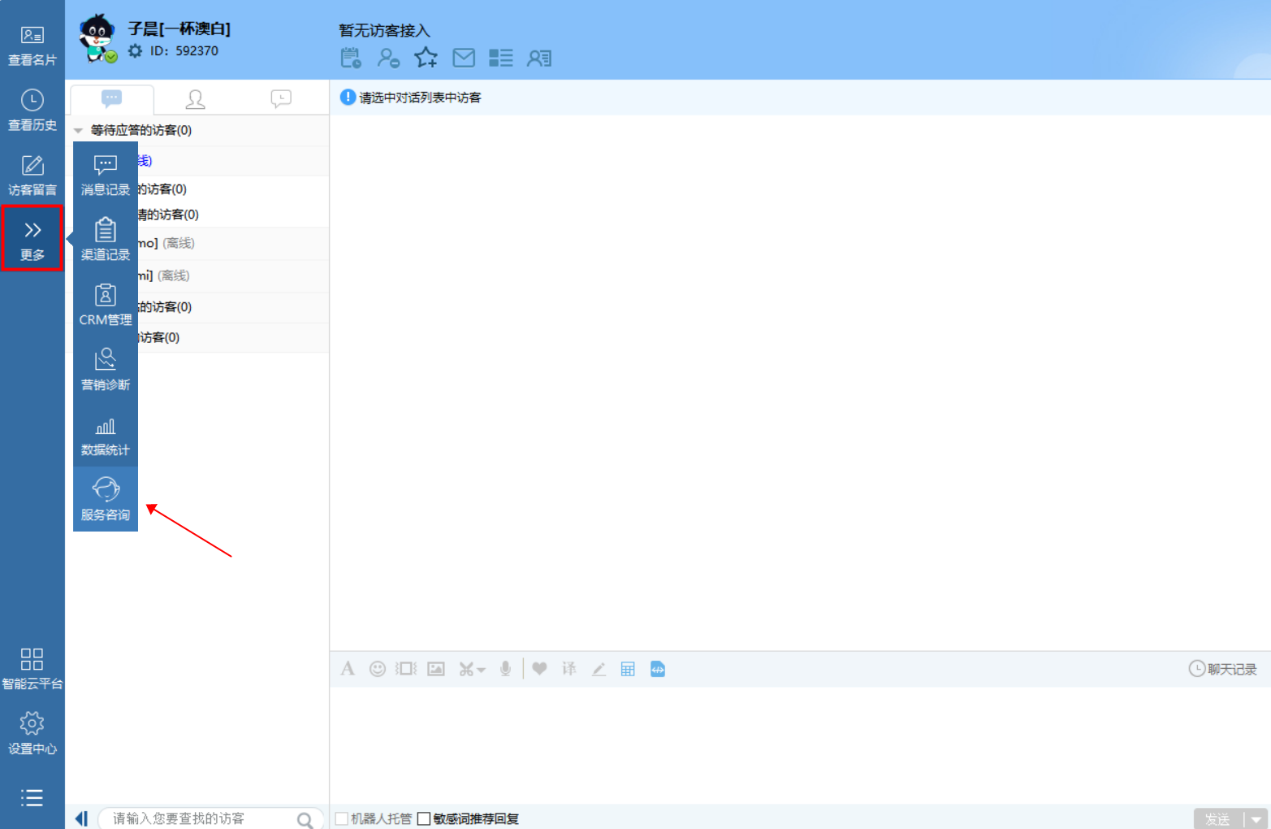Open 查看历史 history icon
This screenshot has height=829, width=1271.
(32, 110)
